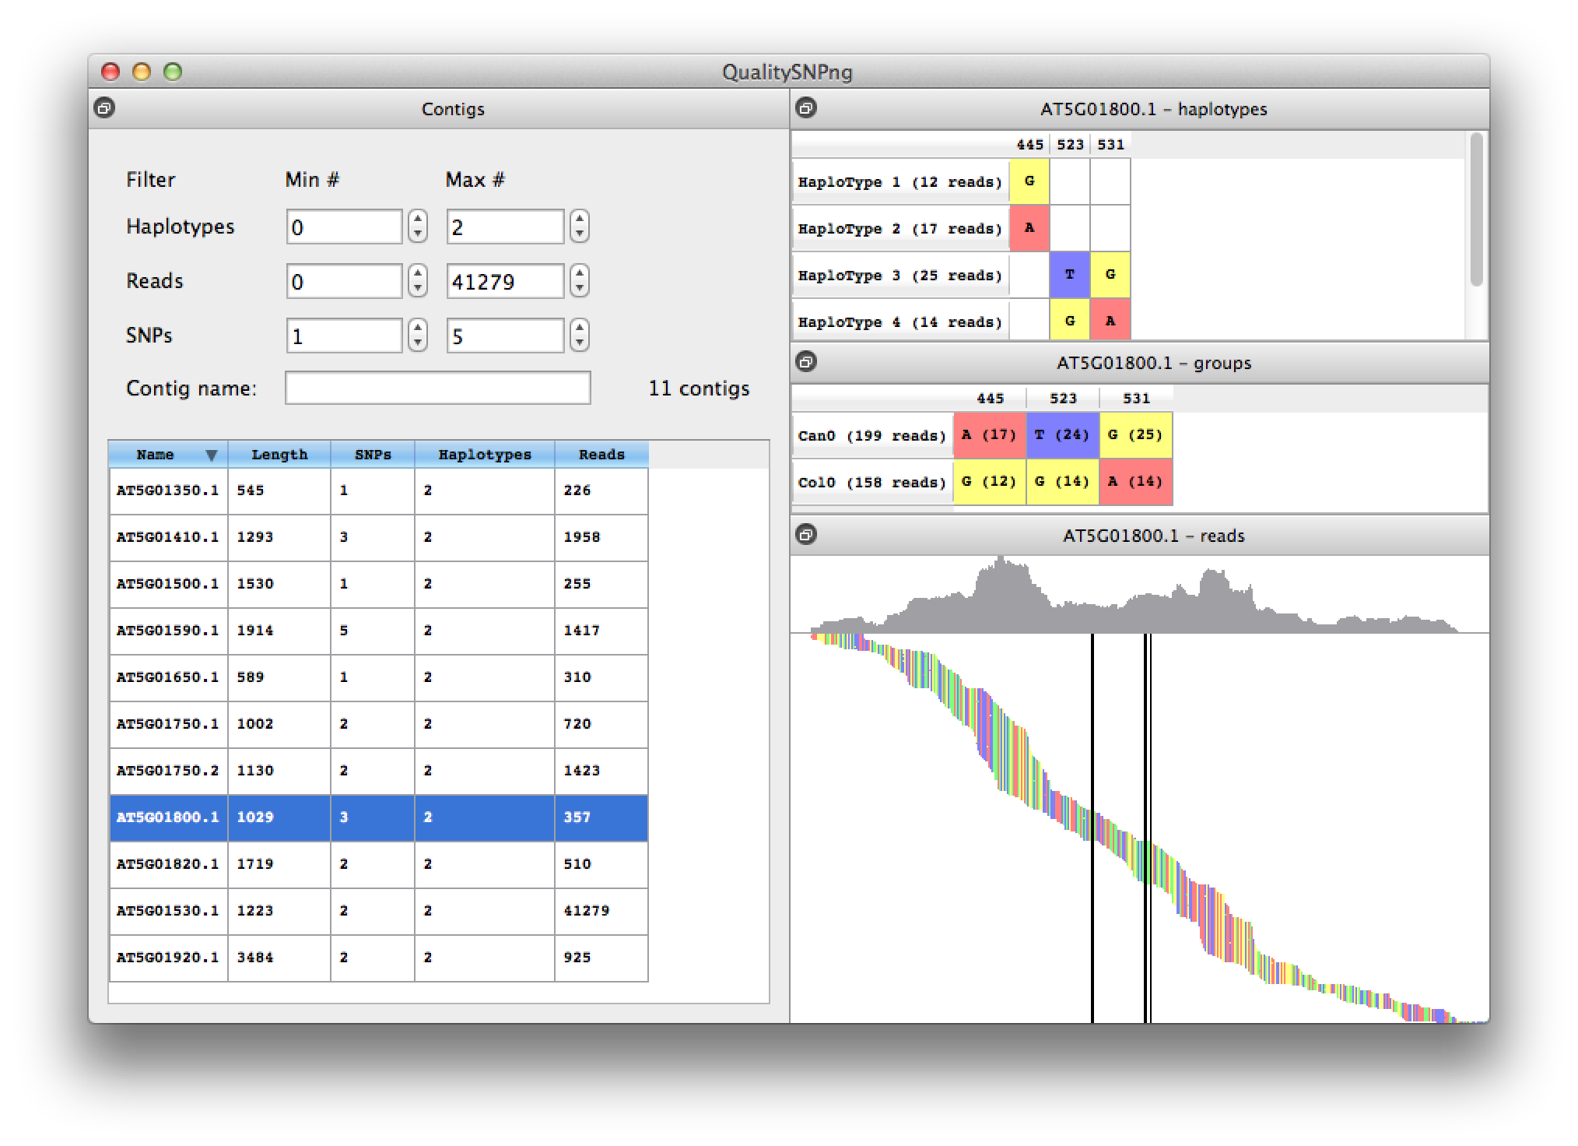Viewport: 1578px width, 1146px height.
Task: Click the Reads Min input box
Action: tap(344, 282)
